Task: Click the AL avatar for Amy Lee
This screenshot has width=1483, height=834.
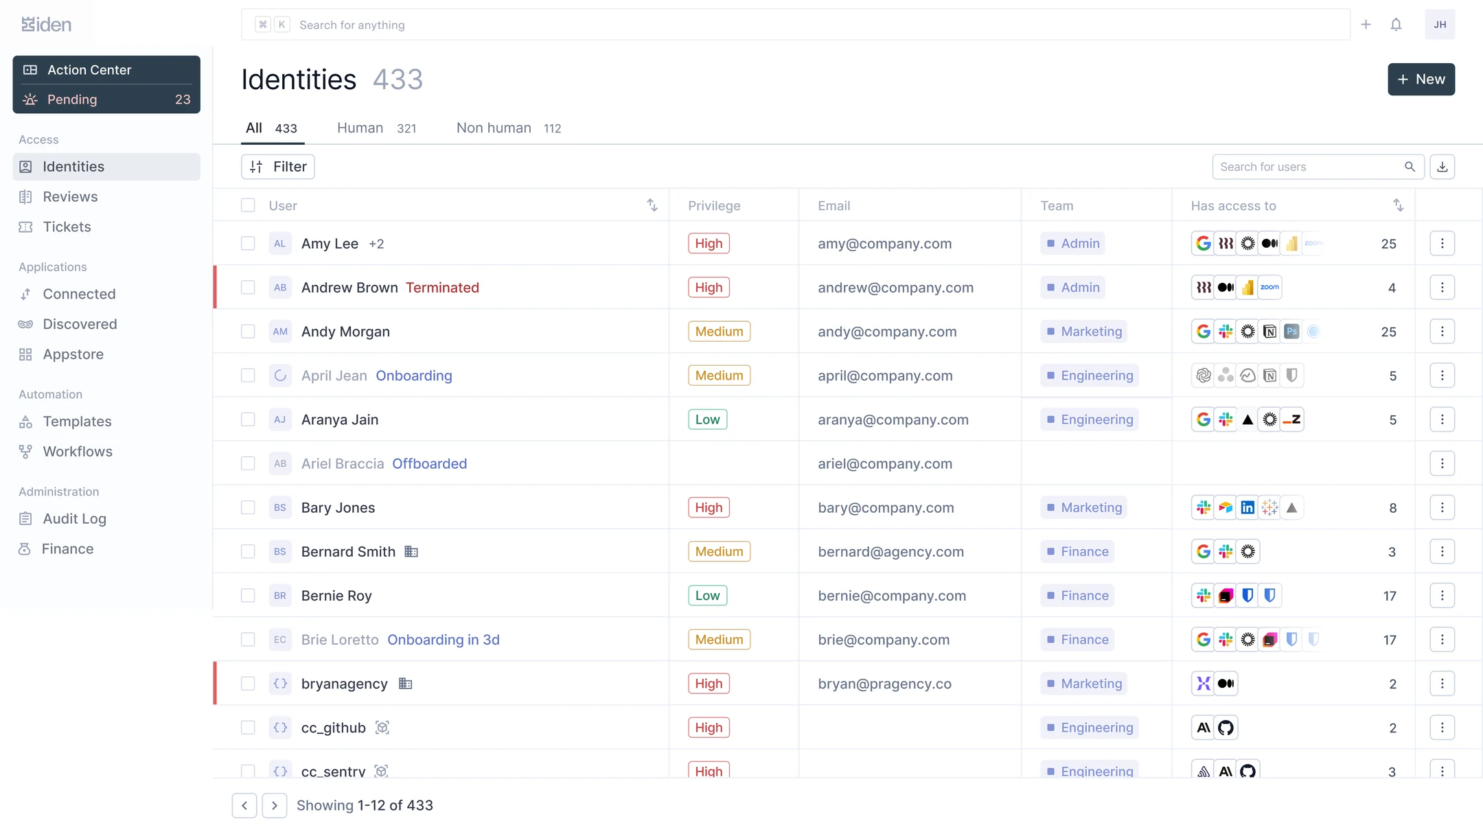Action: [280, 244]
